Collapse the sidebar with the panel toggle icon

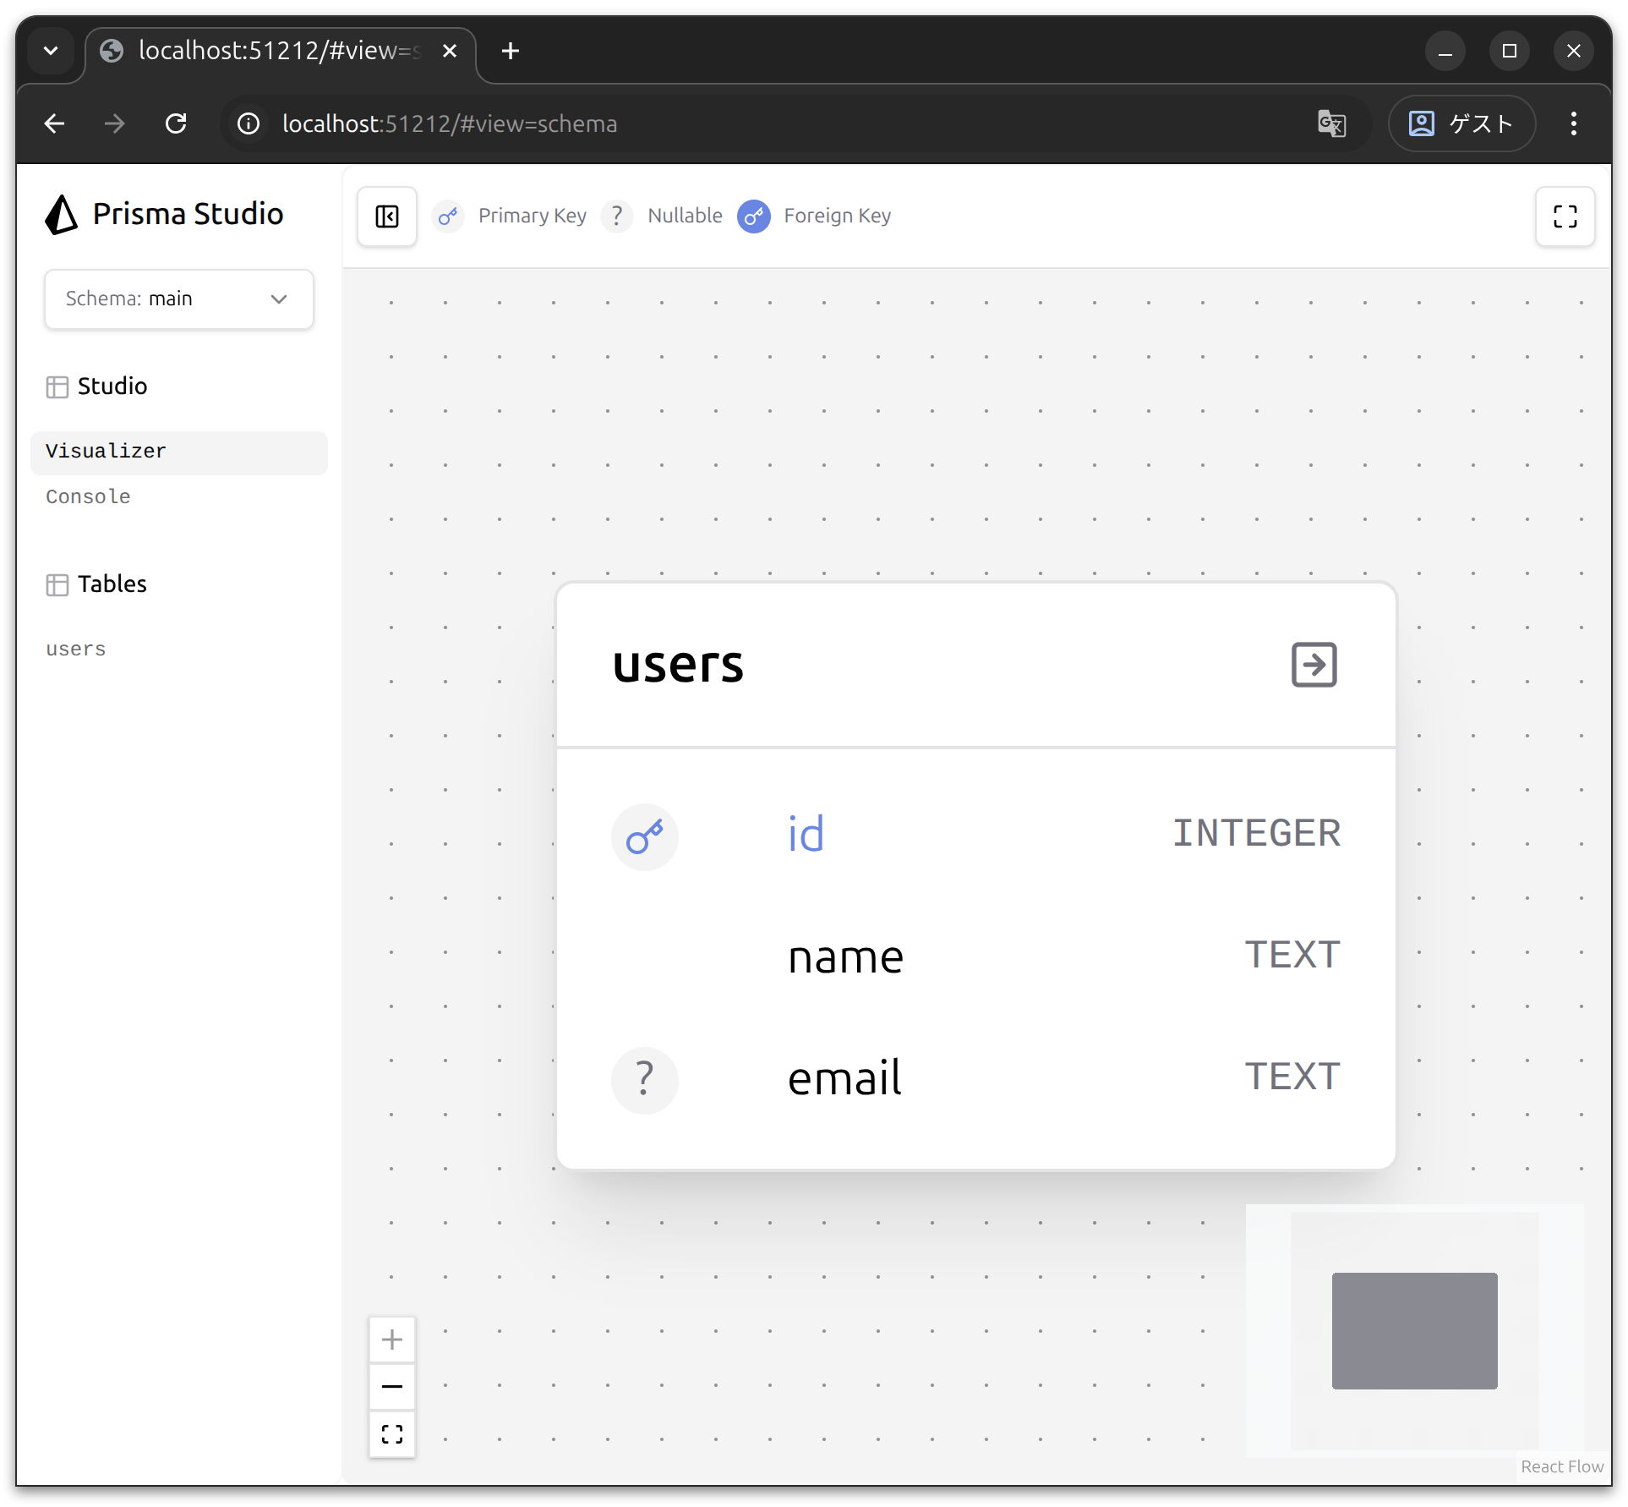click(x=387, y=216)
